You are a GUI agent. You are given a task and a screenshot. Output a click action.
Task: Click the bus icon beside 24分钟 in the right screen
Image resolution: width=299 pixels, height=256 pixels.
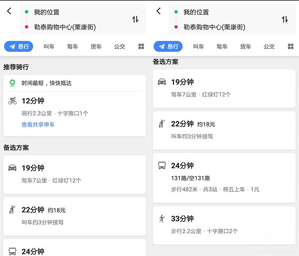162,166
